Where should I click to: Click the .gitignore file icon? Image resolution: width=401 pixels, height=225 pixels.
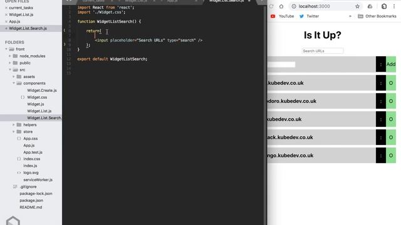15,187
